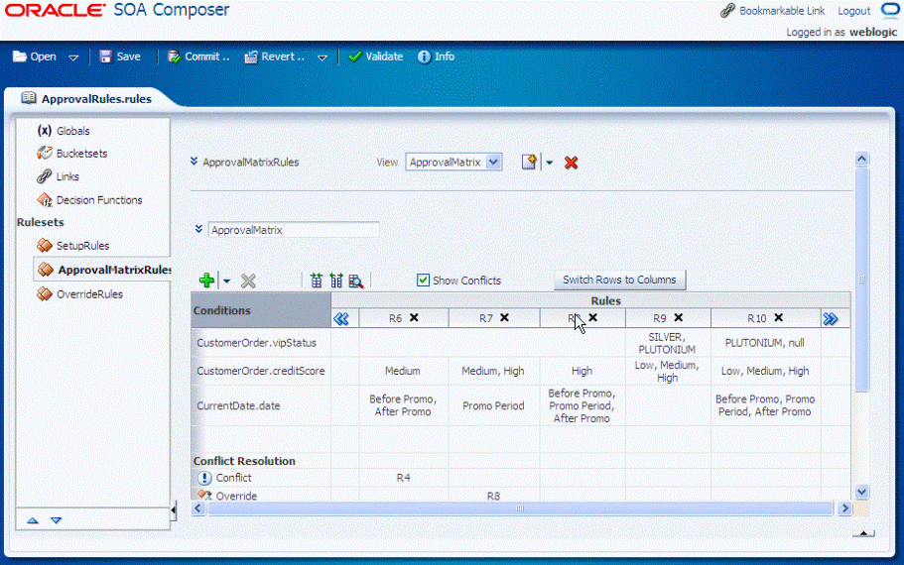Click the CurrentDate.date condition
904x565 pixels.
[x=238, y=405]
